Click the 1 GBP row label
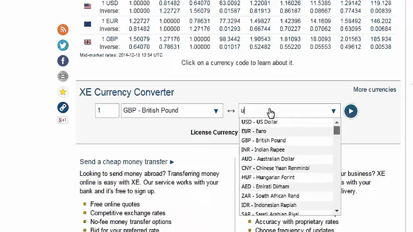Screen dimensions: 413x232 [110, 39]
